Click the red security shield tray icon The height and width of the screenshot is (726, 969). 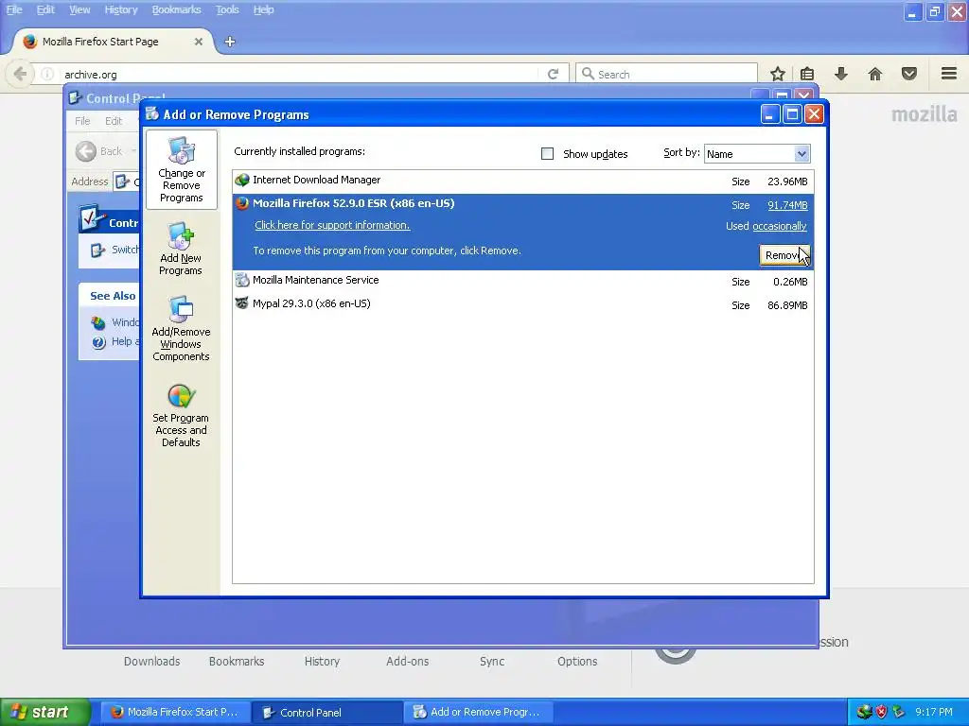[x=881, y=712]
